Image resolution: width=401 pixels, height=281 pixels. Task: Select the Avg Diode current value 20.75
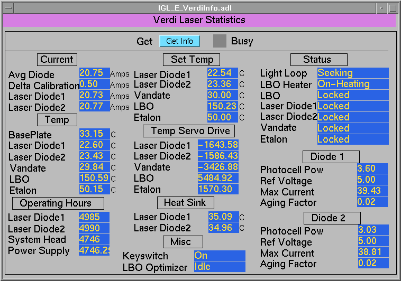coord(94,73)
